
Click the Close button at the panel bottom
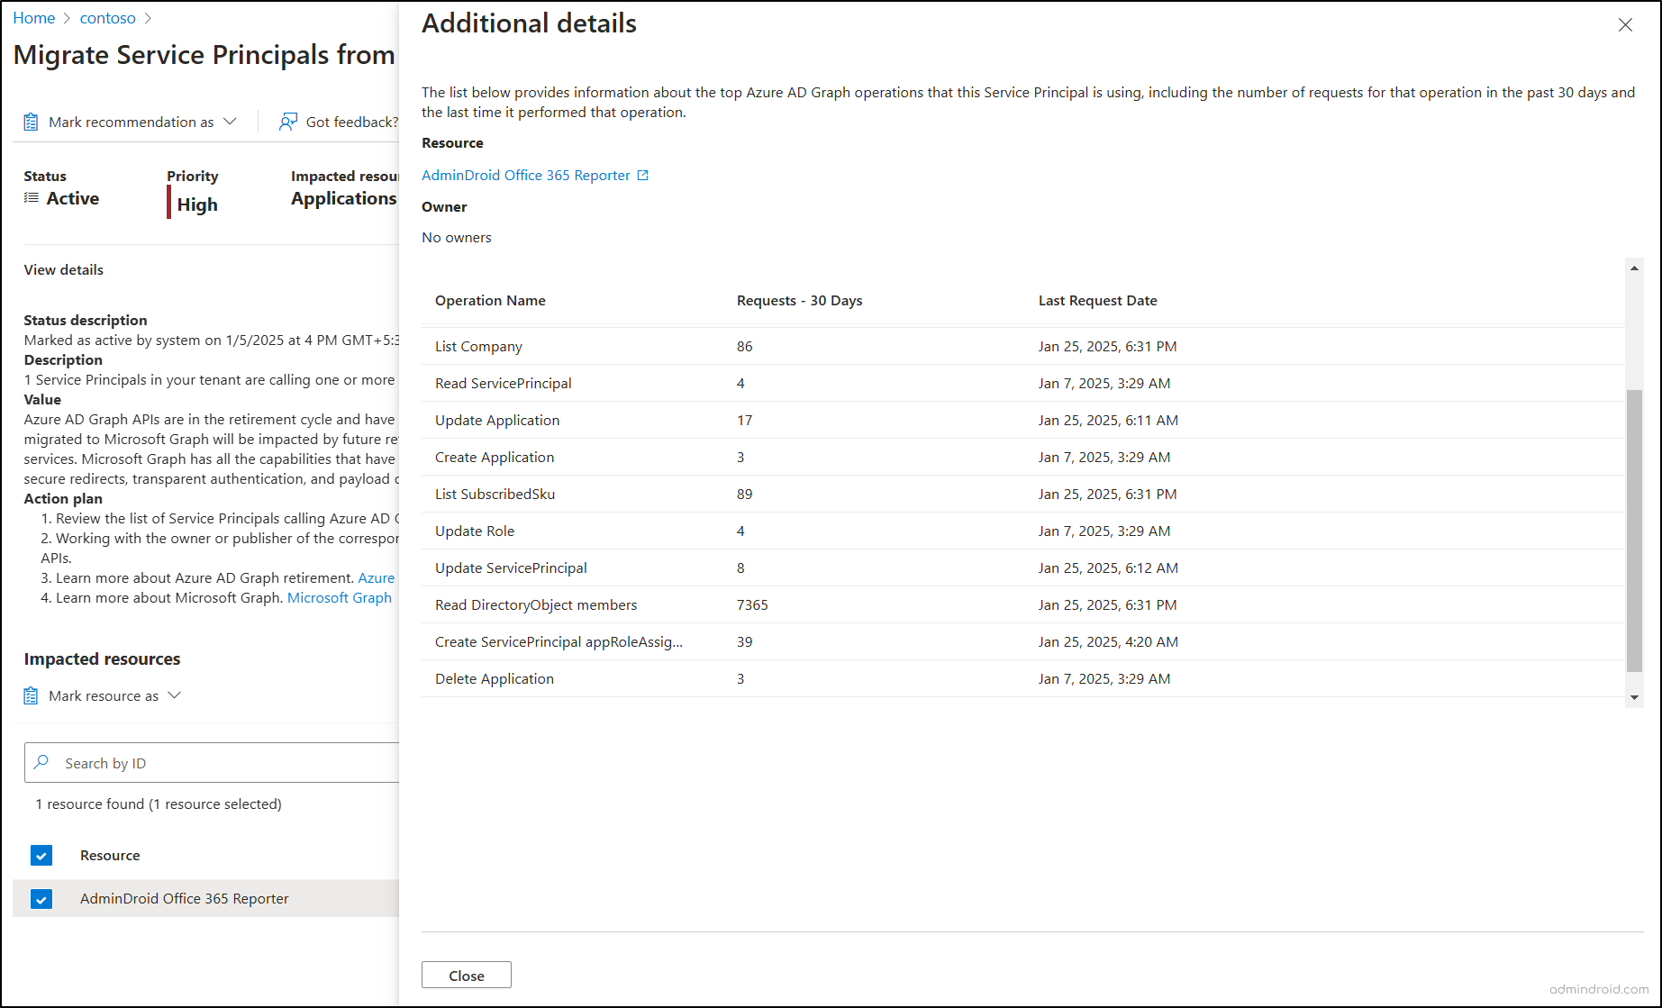(466, 975)
